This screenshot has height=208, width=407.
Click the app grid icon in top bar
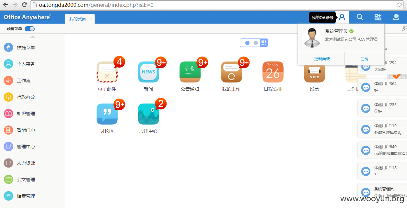coord(378,17)
